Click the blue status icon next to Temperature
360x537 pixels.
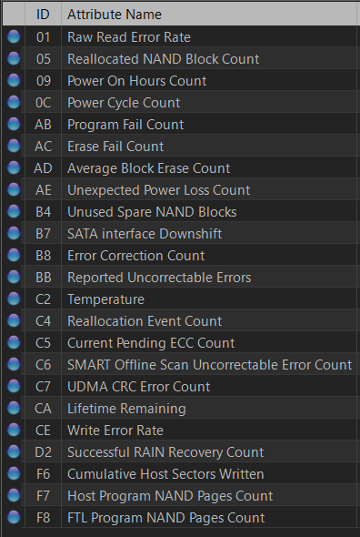pos(14,299)
